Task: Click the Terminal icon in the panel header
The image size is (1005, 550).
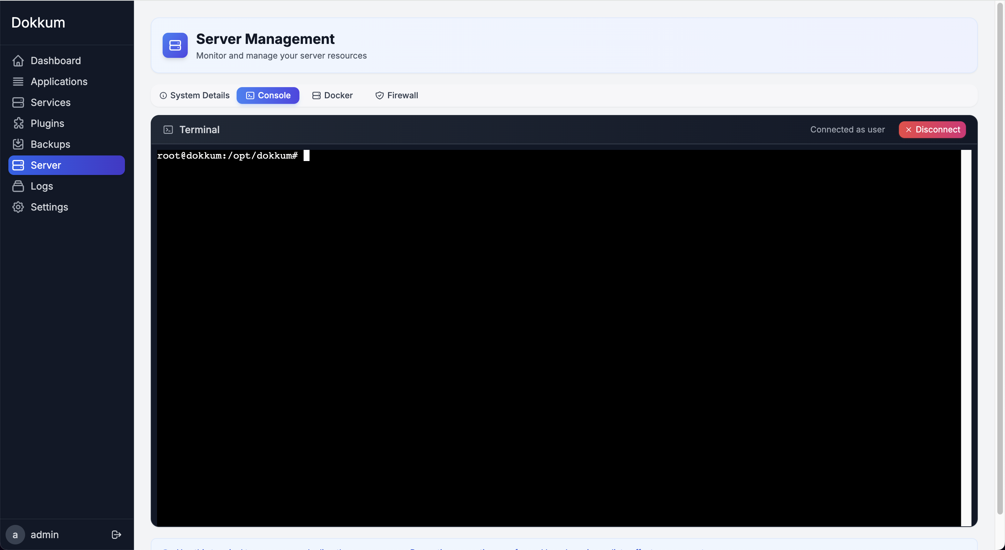Action: tap(168, 130)
